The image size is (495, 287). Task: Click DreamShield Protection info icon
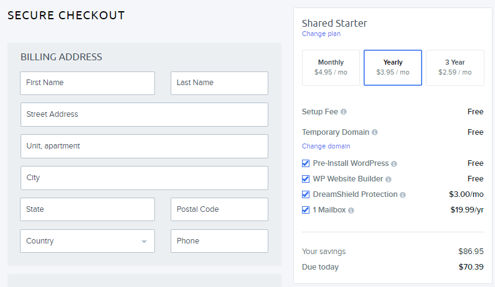[402, 195]
